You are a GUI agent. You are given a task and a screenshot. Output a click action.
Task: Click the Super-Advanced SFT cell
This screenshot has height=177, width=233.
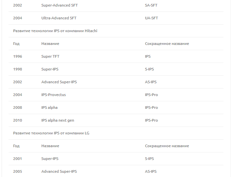click(60, 6)
